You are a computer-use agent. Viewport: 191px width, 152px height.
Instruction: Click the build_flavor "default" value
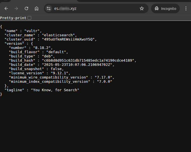coord(56,52)
